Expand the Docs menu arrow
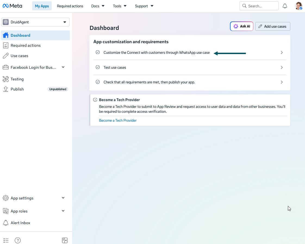Viewport: 305px width, 244px height. [103, 6]
